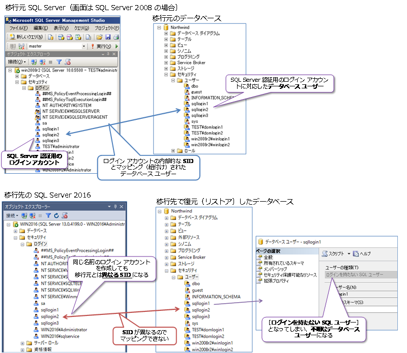
Task: Click the Disconnect icon in the 2016 Object Explorer toolbar
Action: pos(33,216)
